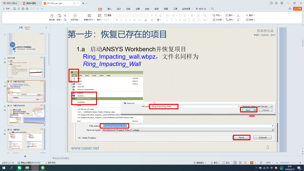This screenshot has height=171, width=304.
Task: Click the Normal view icon in status bar
Action: tap(235, 163)
